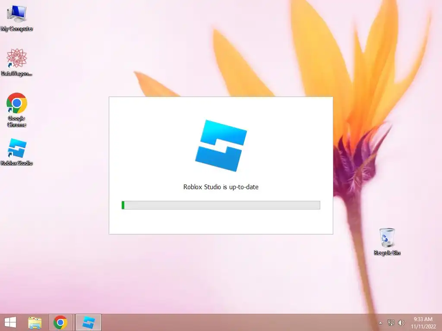
Task: Open the clock showing 9:33 AM
Action: pyautogui.click(x=423, y=322)
